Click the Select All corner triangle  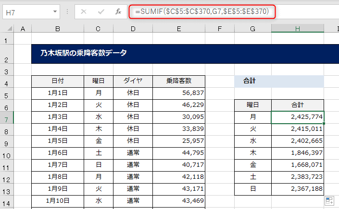(10, 28)
